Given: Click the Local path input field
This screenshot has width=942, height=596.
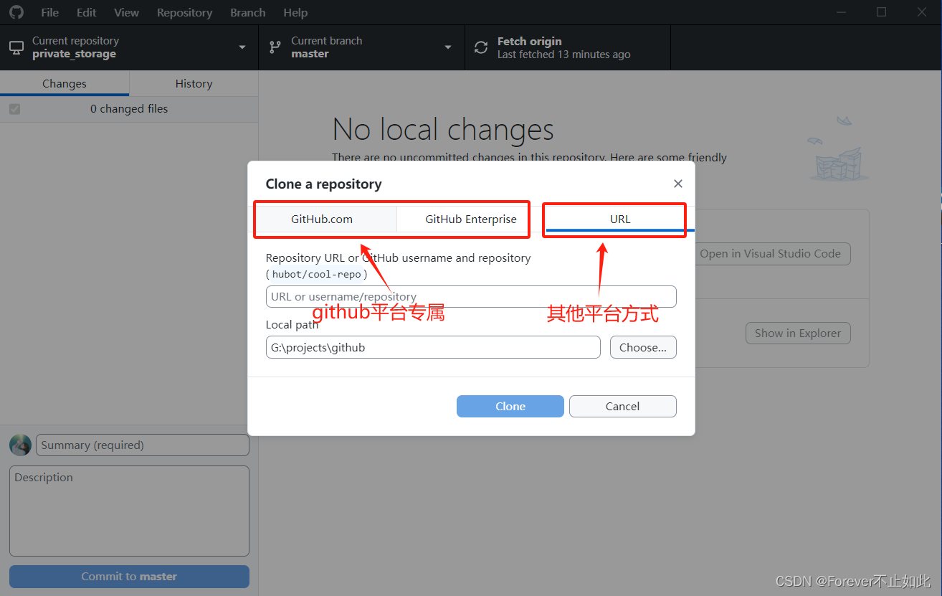Looking at the screenshot, I should tap(433, 347).
